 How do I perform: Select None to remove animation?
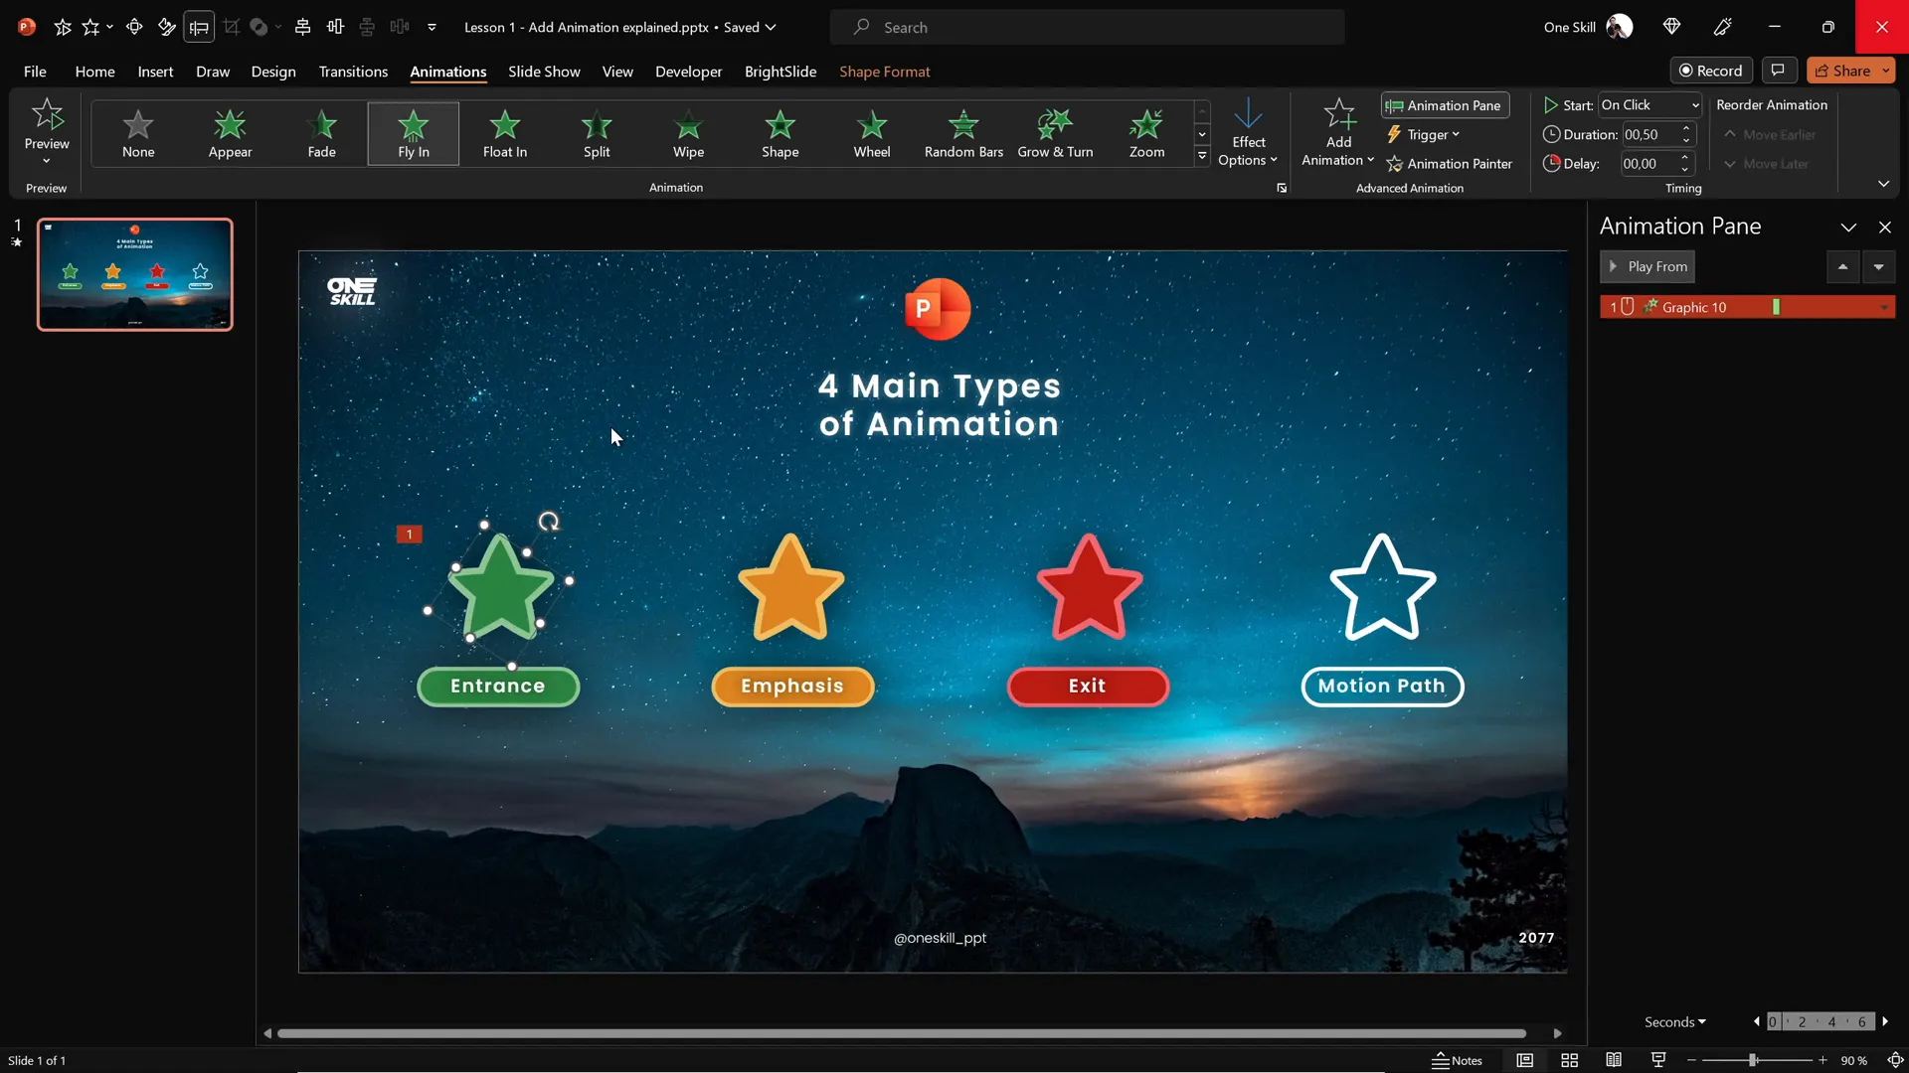tap(138, 133)
